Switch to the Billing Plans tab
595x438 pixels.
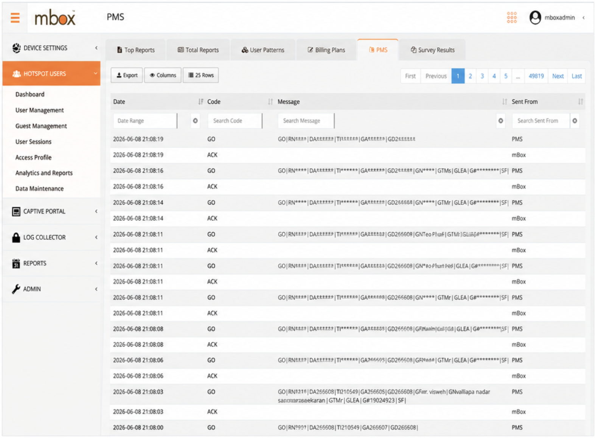[326, 50]
